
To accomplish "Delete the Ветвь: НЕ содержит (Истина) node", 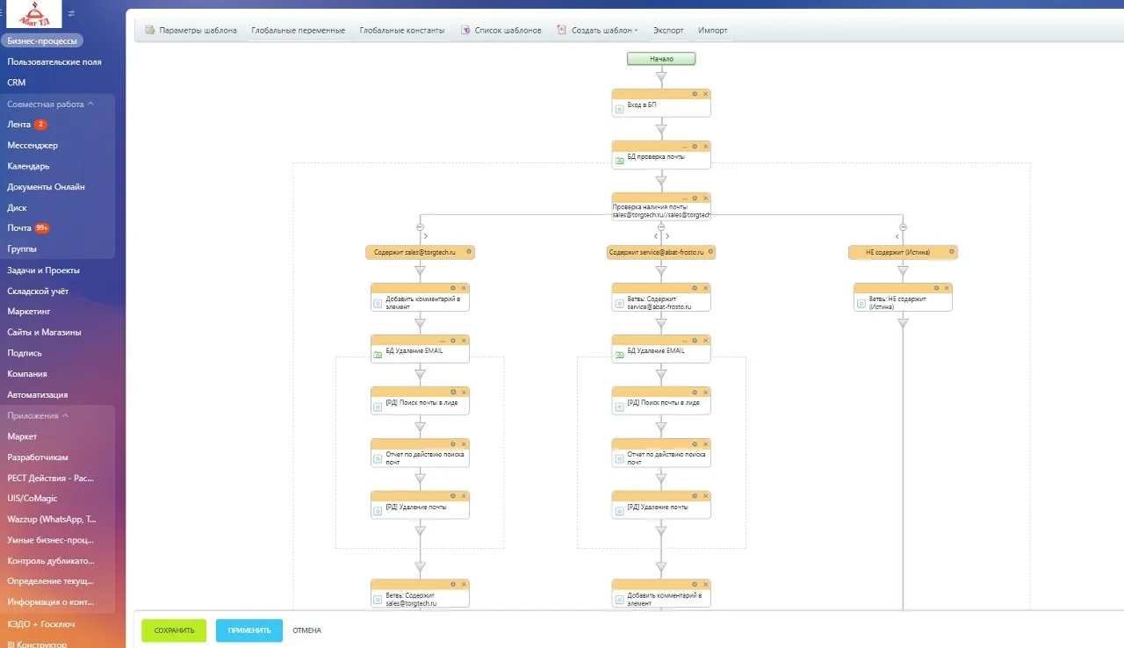I will 947,288.
